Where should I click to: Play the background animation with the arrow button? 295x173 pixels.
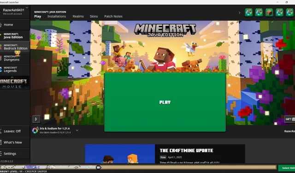pos(36,119)
